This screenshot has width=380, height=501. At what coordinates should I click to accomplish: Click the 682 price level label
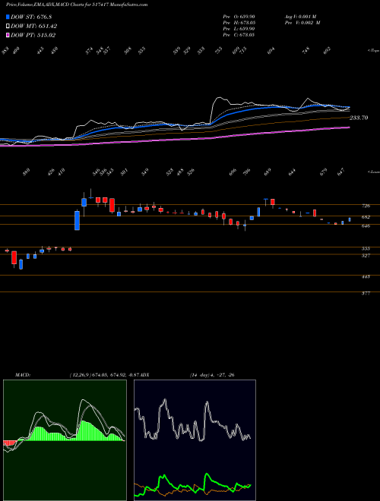[x=366, y=217]
